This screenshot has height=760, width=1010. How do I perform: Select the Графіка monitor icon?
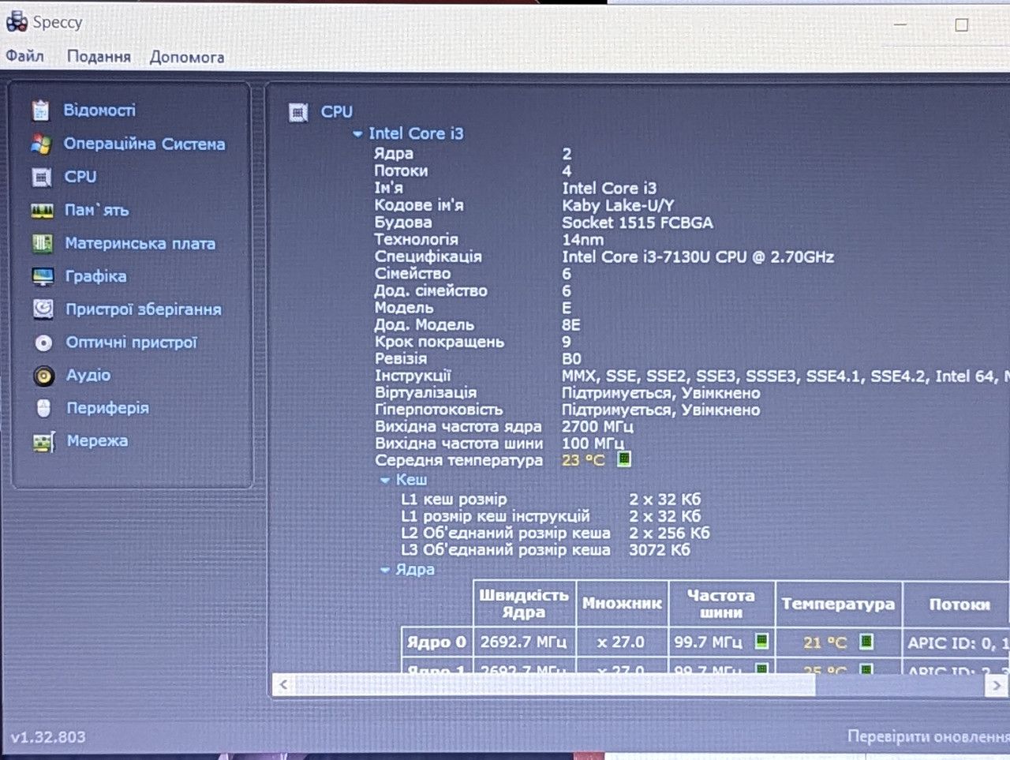click(43, 277)
